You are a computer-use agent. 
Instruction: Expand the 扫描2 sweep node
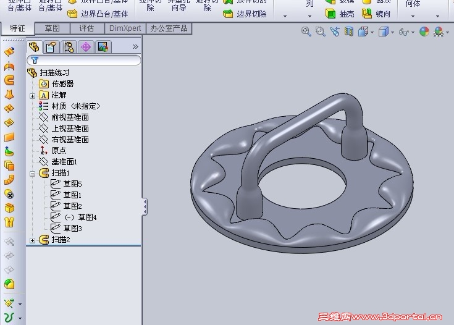pos(32,240)
